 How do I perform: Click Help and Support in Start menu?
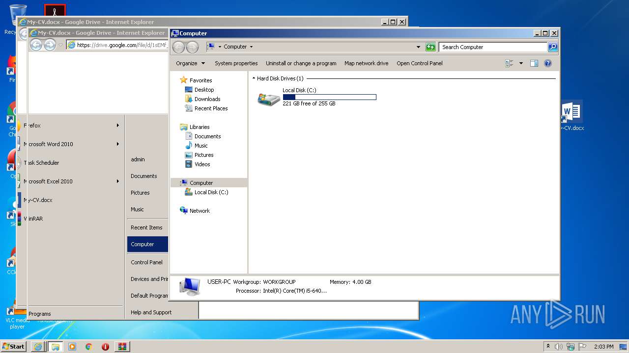[151, 312]
